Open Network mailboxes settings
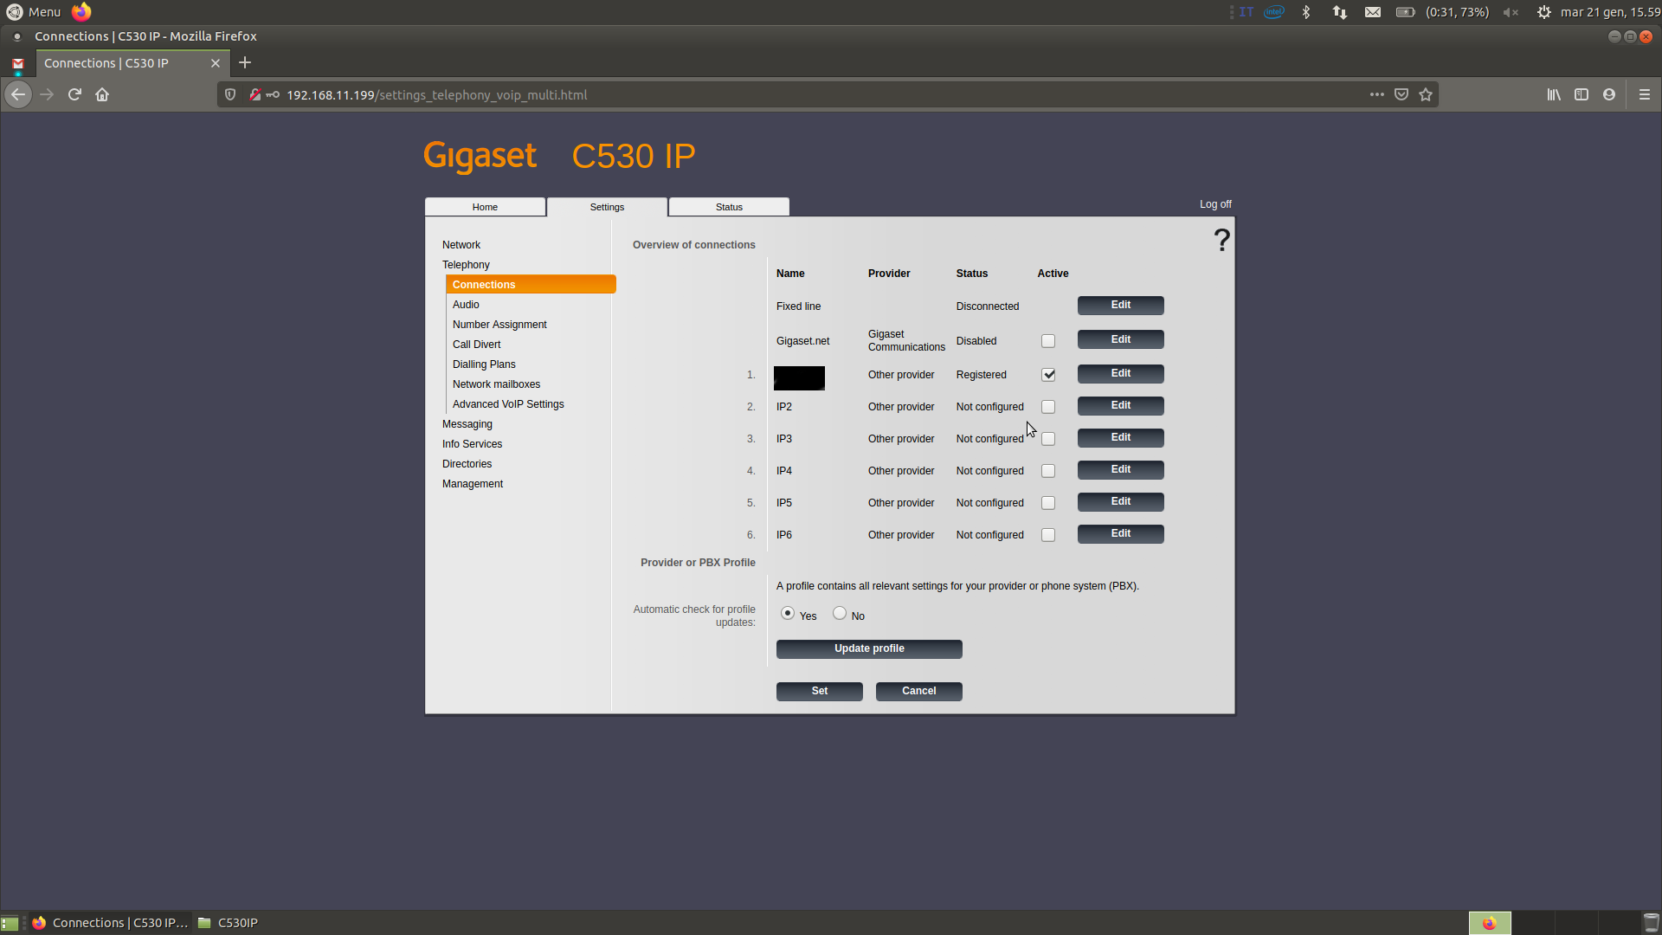 pos(496,384)
